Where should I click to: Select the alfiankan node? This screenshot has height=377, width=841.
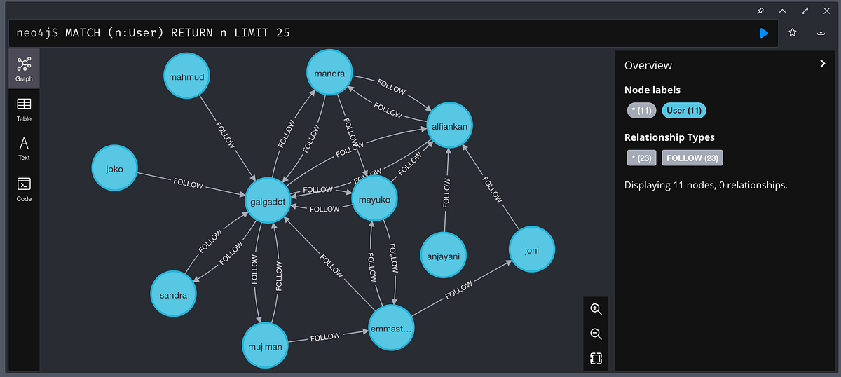pyautogui.click(x=451, y=125)
